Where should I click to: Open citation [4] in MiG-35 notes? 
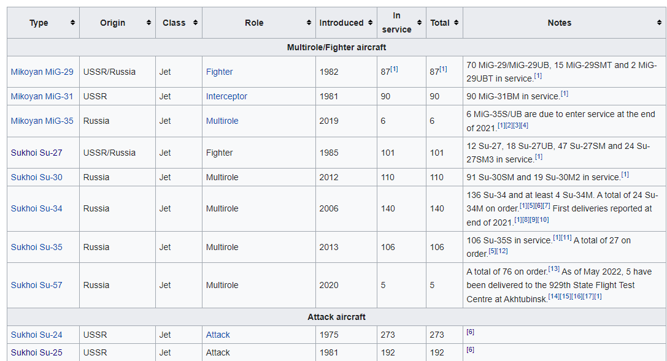(x=525, y=125)
